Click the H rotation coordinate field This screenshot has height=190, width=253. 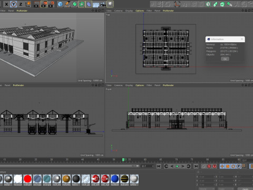[245, 177]
